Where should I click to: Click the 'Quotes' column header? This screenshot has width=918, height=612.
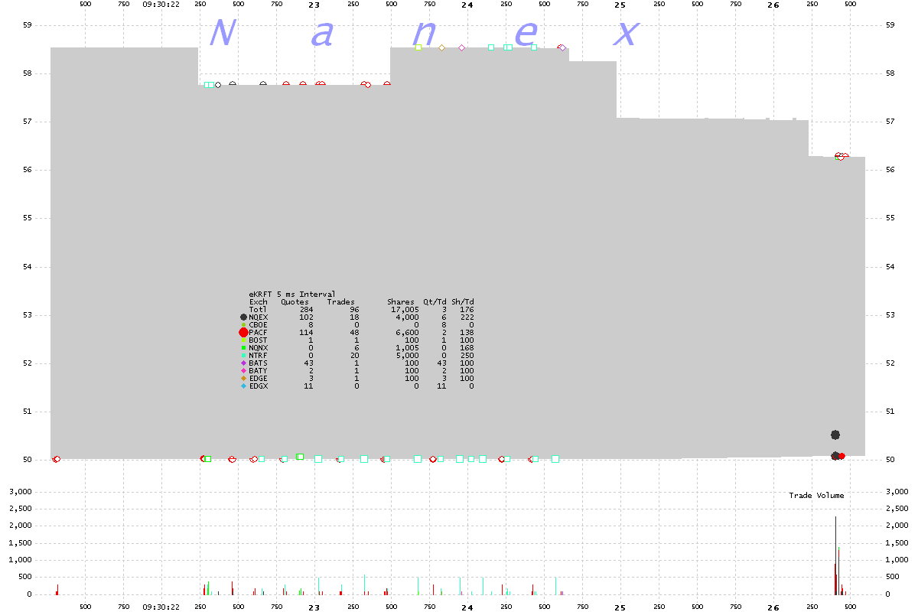(295, 301)
